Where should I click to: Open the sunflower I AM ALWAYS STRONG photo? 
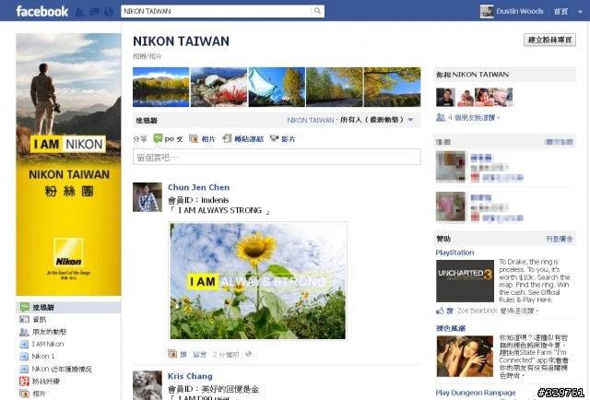pos(257,281)
